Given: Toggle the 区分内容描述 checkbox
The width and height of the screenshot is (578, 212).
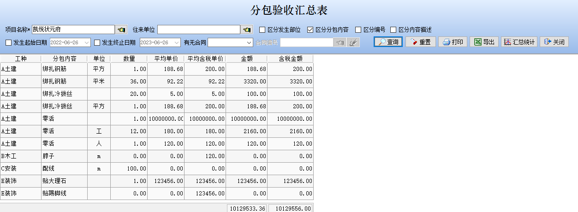Looking at the screenshot, I should pos(393,29).
